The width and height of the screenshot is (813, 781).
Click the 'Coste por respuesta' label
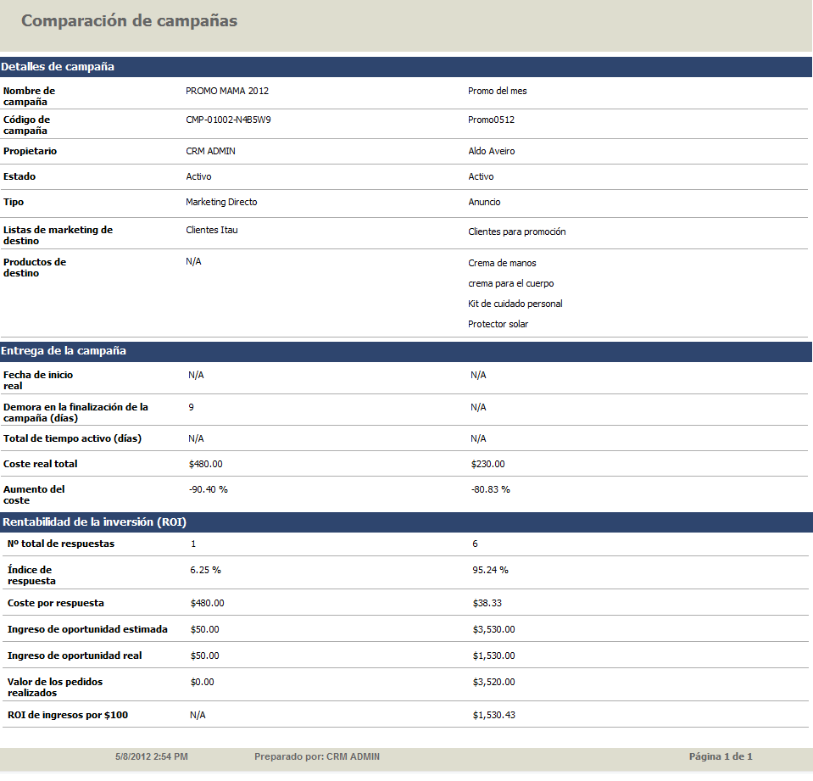click(x=55, y=603)
